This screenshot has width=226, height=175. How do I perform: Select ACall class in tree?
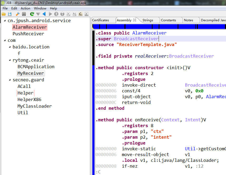(24, 86)
